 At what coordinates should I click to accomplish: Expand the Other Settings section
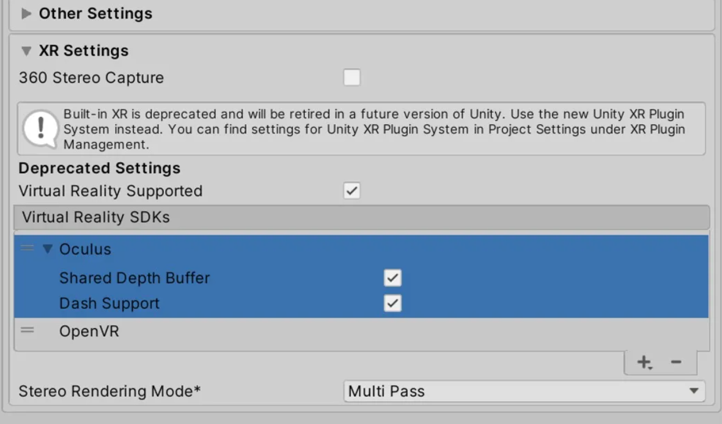click(x=26, y=14)
